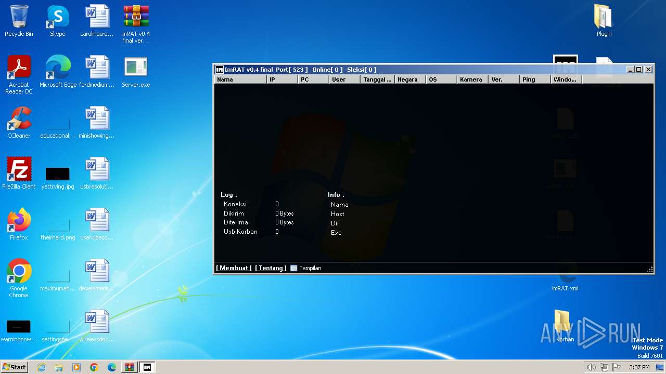Select the carolinacre Word document icon
The width and height of the screenshot is (666, 374).
(97, 21)
